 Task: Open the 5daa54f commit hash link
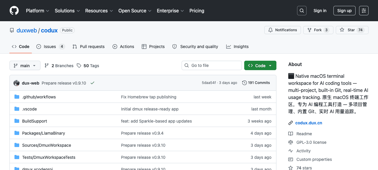click(209, 83)
